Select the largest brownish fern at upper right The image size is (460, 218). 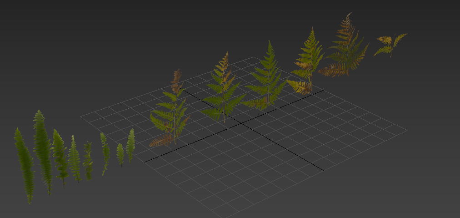tap(345, 50)
